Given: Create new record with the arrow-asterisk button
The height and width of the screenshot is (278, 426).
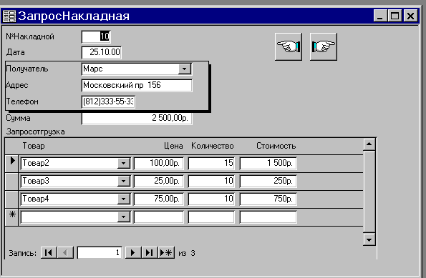Looking at the screenshot, I should (x=166, y=253).
